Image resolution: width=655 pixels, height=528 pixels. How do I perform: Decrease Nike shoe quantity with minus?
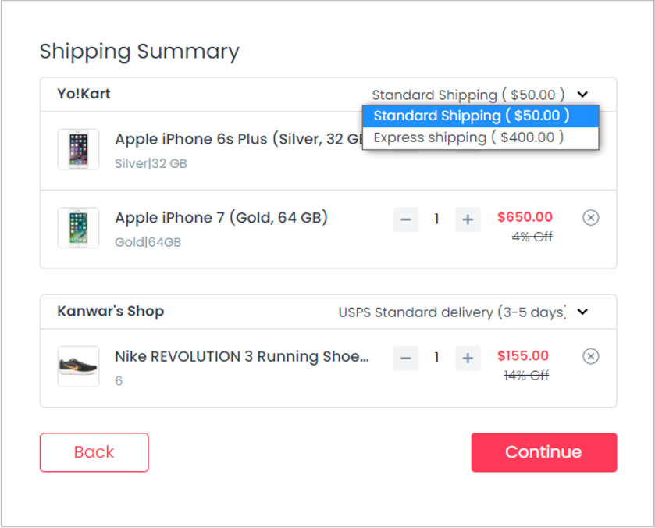pyautogui.click(x=406, y=359)
